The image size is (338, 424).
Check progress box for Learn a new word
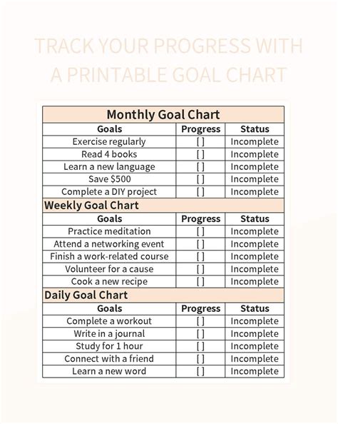[x=200, y=371]
